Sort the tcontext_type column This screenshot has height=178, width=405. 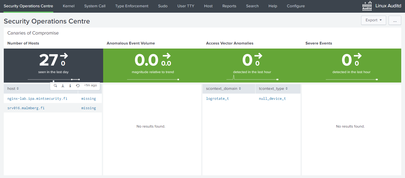(272, 88)
